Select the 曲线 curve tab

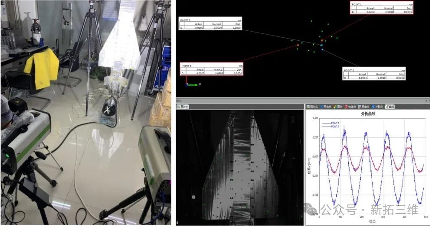click(x=389, y=107)
